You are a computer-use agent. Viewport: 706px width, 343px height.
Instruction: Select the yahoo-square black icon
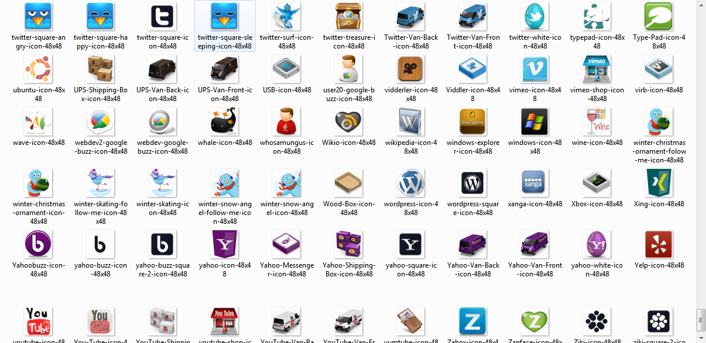click(411, 245)
